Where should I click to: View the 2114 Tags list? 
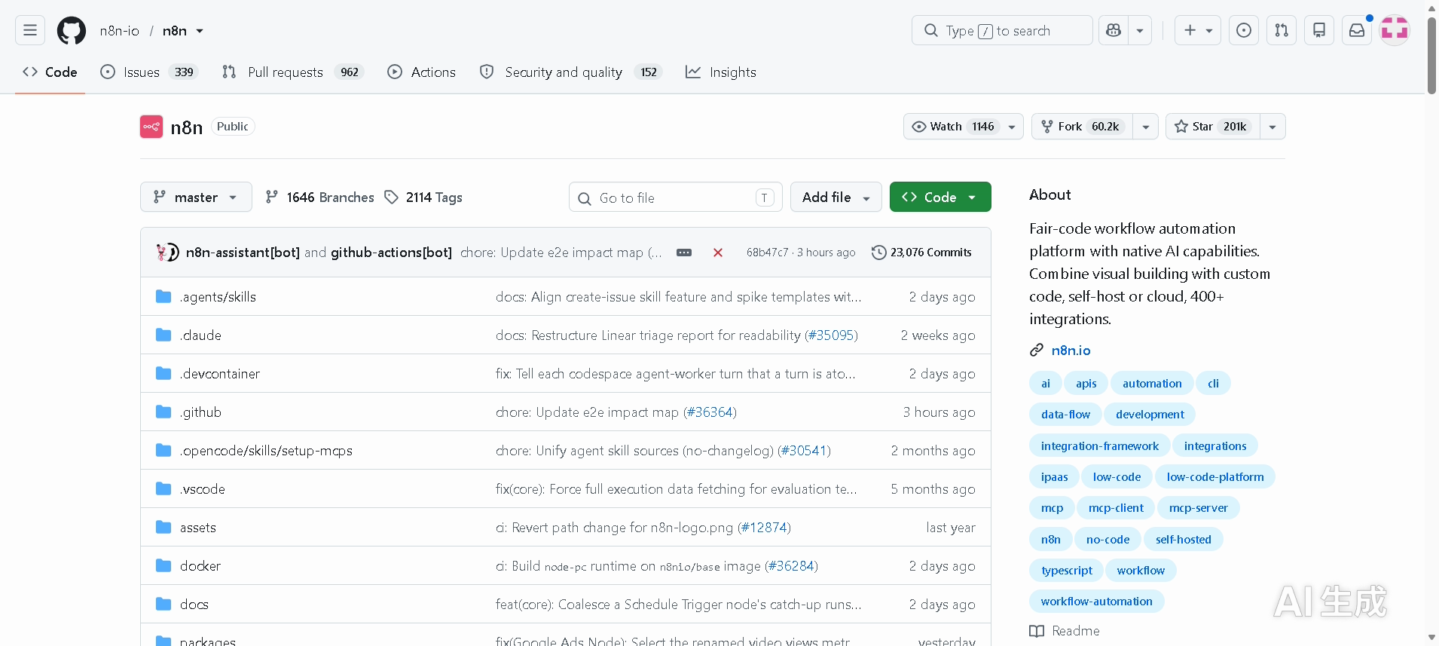tap(423, 197)
